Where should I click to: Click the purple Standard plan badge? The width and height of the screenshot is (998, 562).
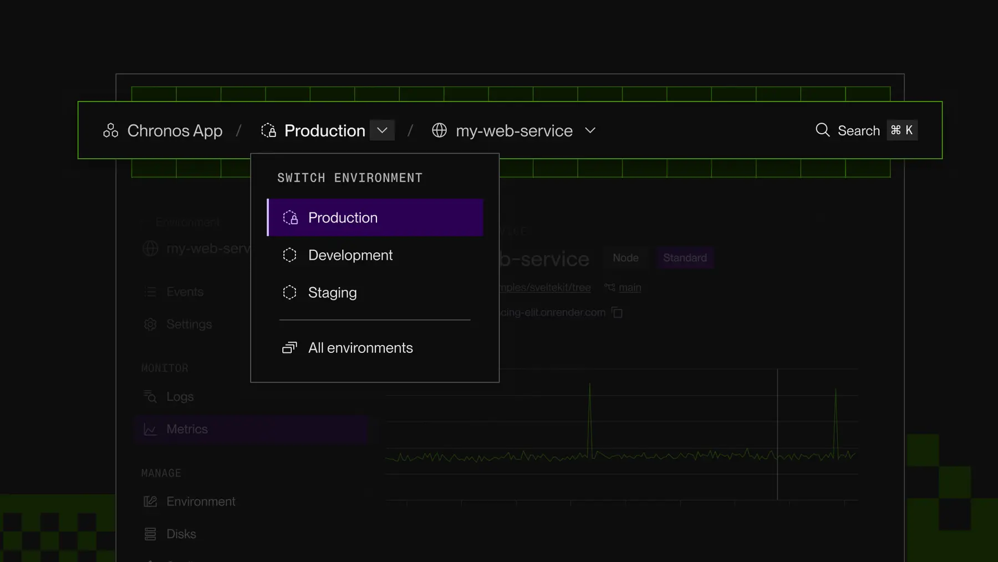pyautogui.click(x=685, y=257)
